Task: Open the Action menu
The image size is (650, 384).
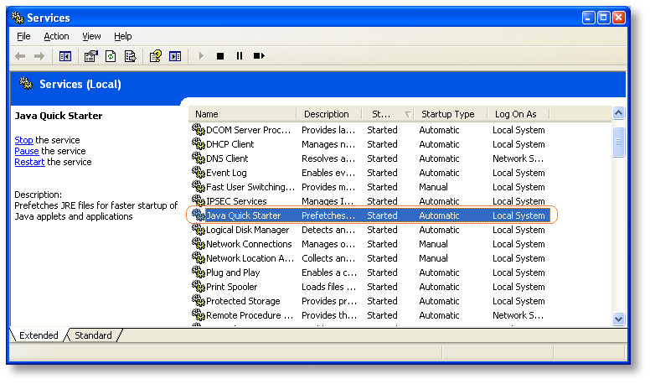Action: (56, 37)
